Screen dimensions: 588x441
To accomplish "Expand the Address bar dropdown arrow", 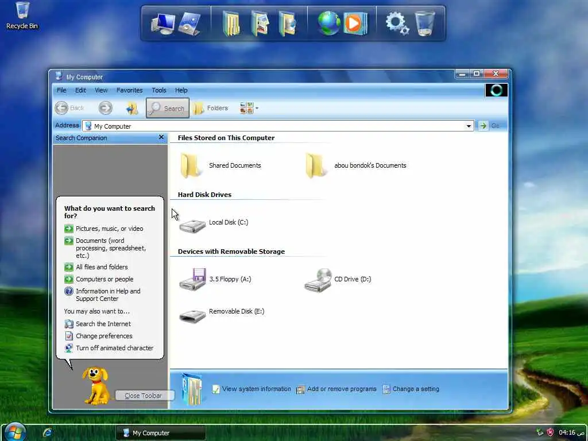I will click(x=469, y=126).
